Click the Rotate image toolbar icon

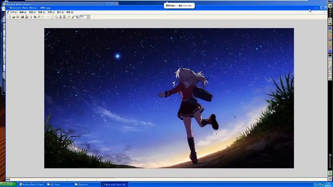pos(77,17)
